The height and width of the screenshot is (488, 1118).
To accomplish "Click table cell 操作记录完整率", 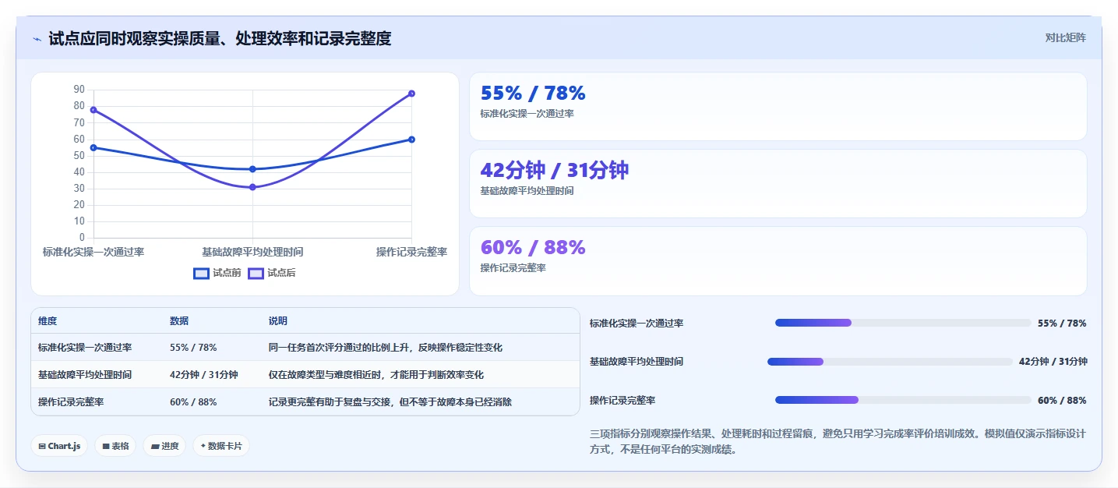I will (x=71, y=402).
